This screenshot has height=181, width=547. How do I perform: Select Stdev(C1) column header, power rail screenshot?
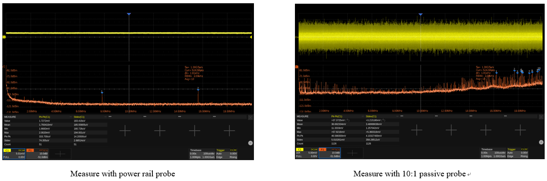coord(80,117)
